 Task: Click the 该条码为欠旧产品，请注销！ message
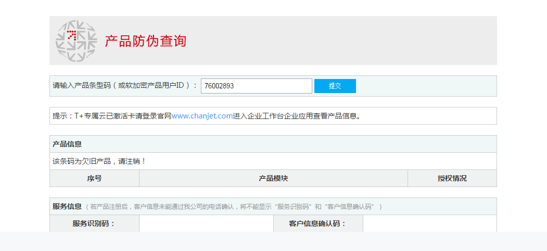[99, 161]
